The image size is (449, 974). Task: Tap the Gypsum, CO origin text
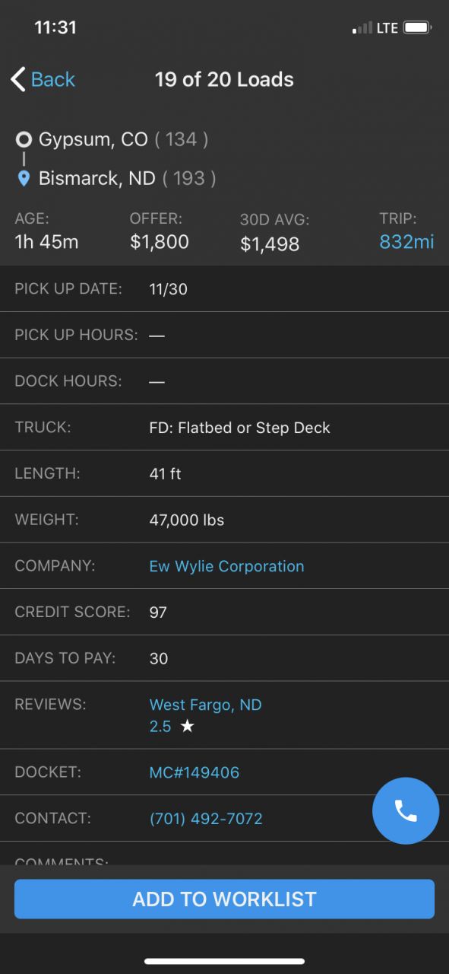pyautogui.click(x=93, y=139)
